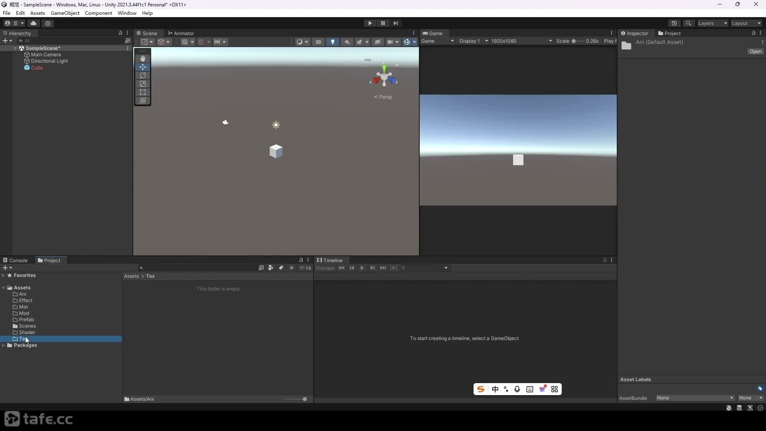Viewport: 766px width, 431px height.
Task: Open the GameObject menu
Action: (65, 13)
